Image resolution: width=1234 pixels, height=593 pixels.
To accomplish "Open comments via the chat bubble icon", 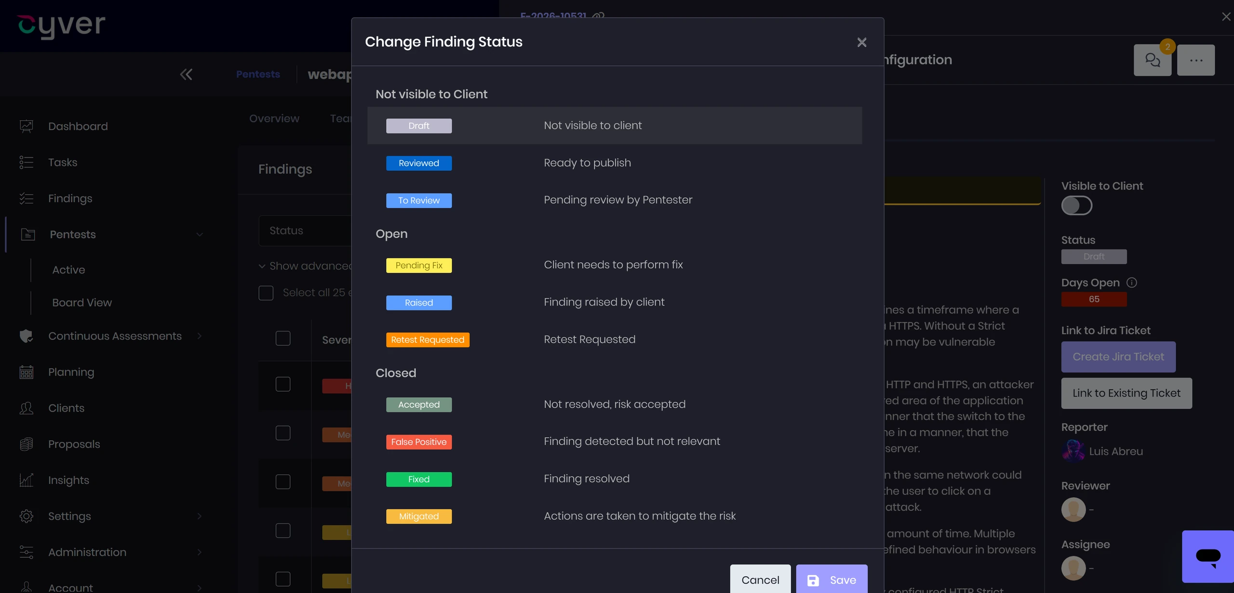I will point(1153,60).
